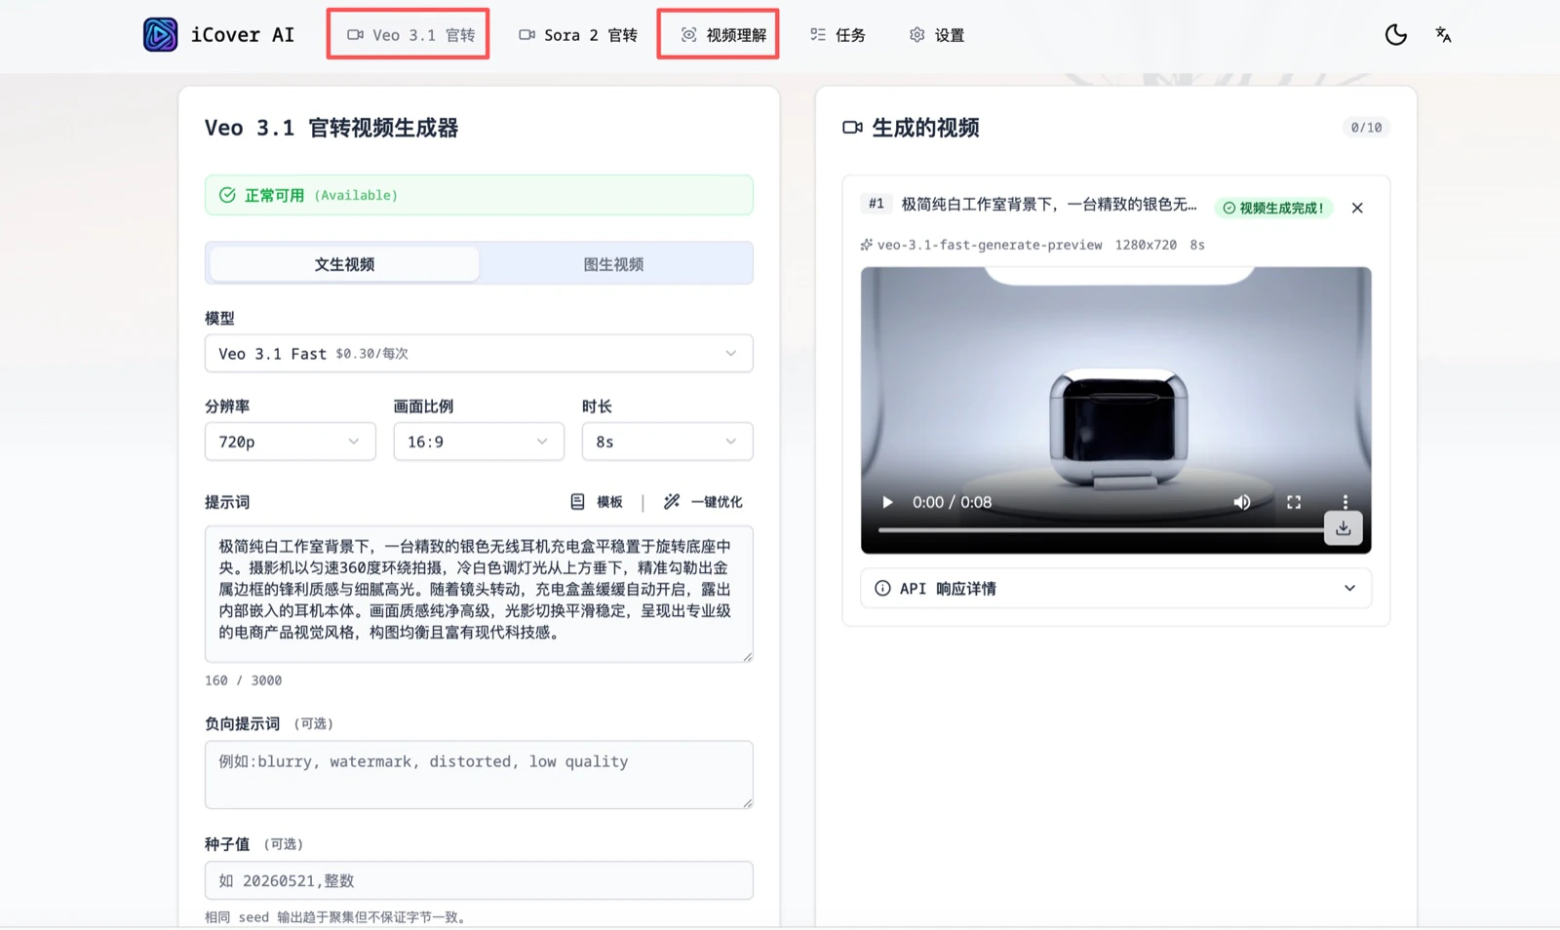The image size is (1560, 930).
Task: Open the video more options menu
Action: point(1345,502)
